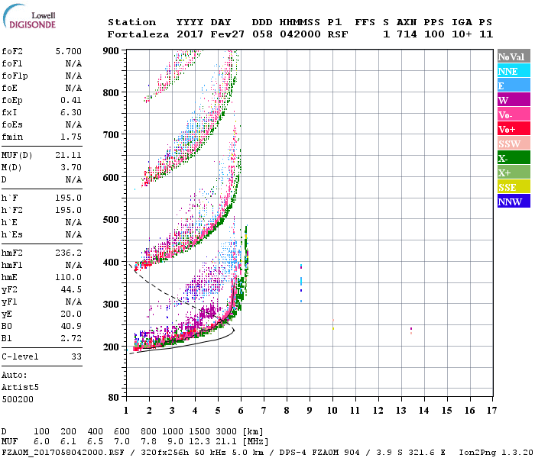This screenshot has height=458, width=535.
Task: Select the E blue legend swatch
Action: tap(514, 85)
